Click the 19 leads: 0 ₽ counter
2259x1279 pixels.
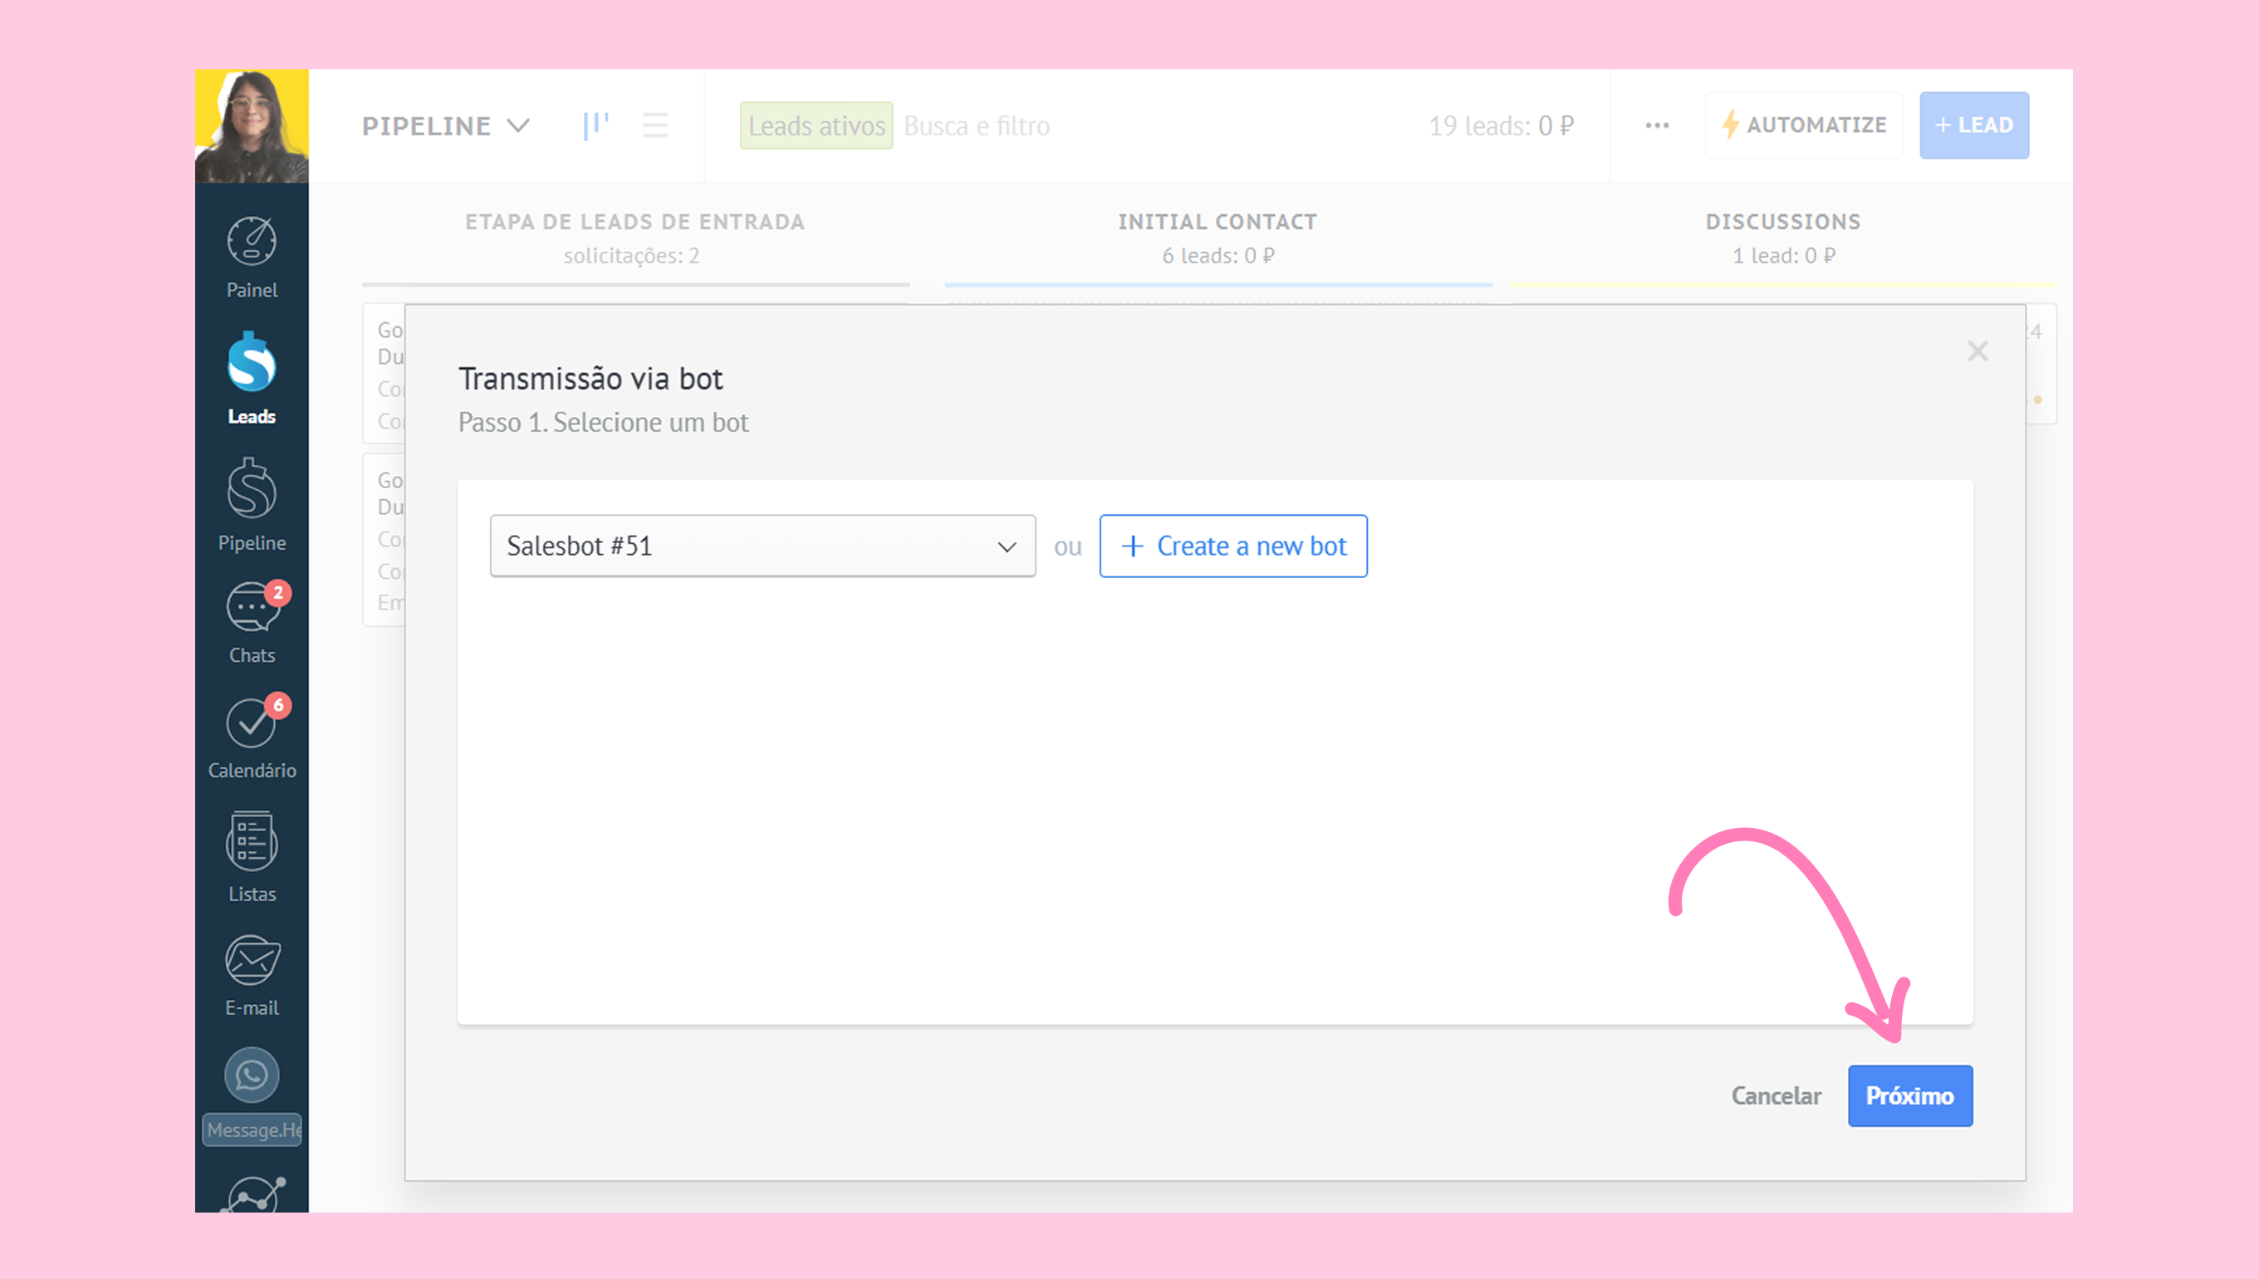1501,125
